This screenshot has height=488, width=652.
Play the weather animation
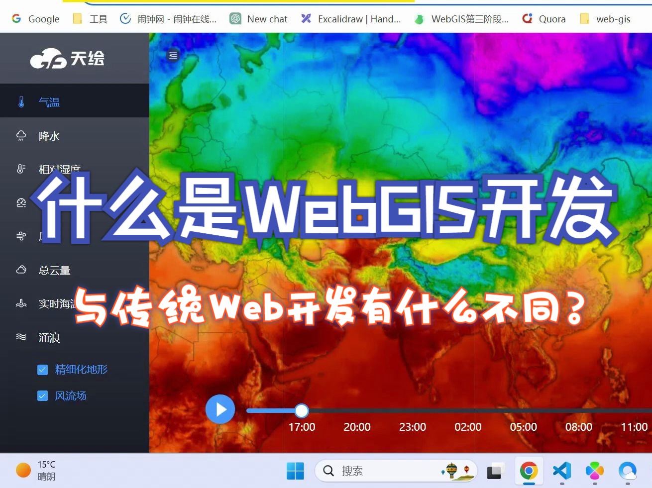220,409
